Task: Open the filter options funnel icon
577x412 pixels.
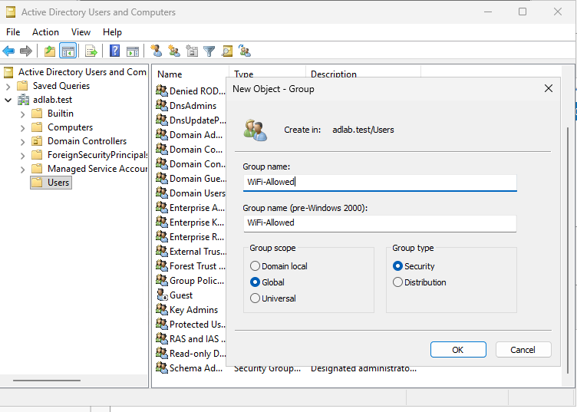Action: tap(209, 51)
